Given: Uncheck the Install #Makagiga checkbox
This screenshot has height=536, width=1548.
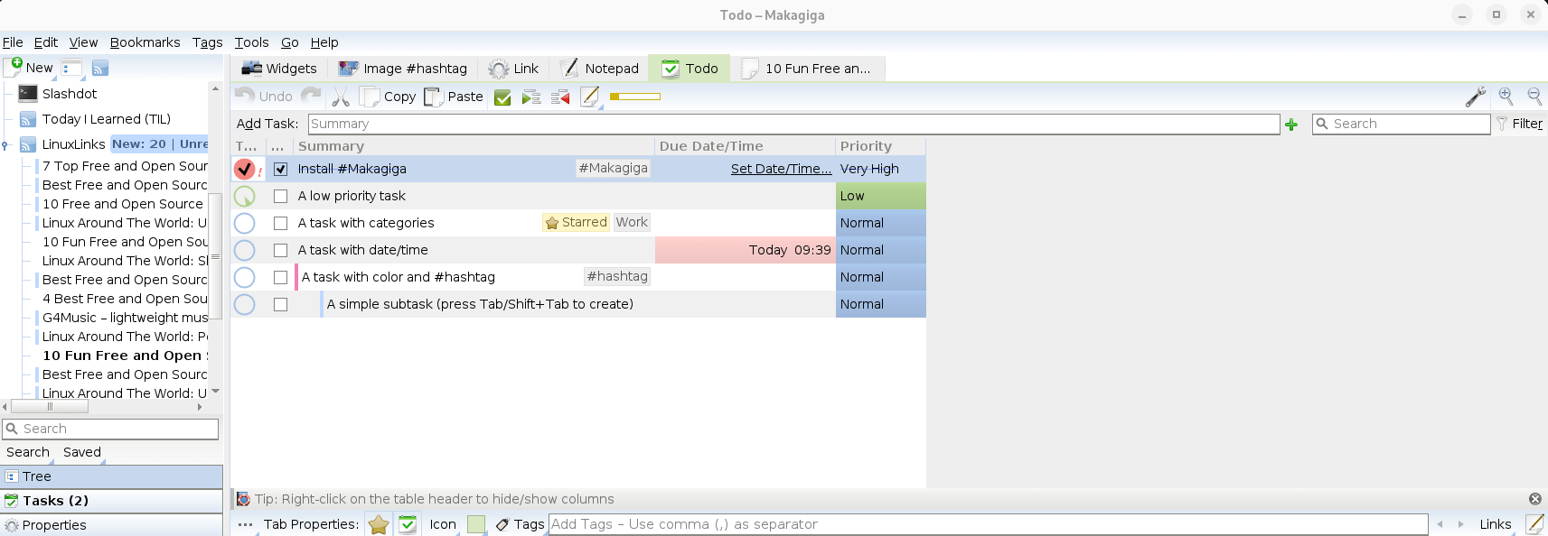Looking at the screenshot, I should pos(281,169).
